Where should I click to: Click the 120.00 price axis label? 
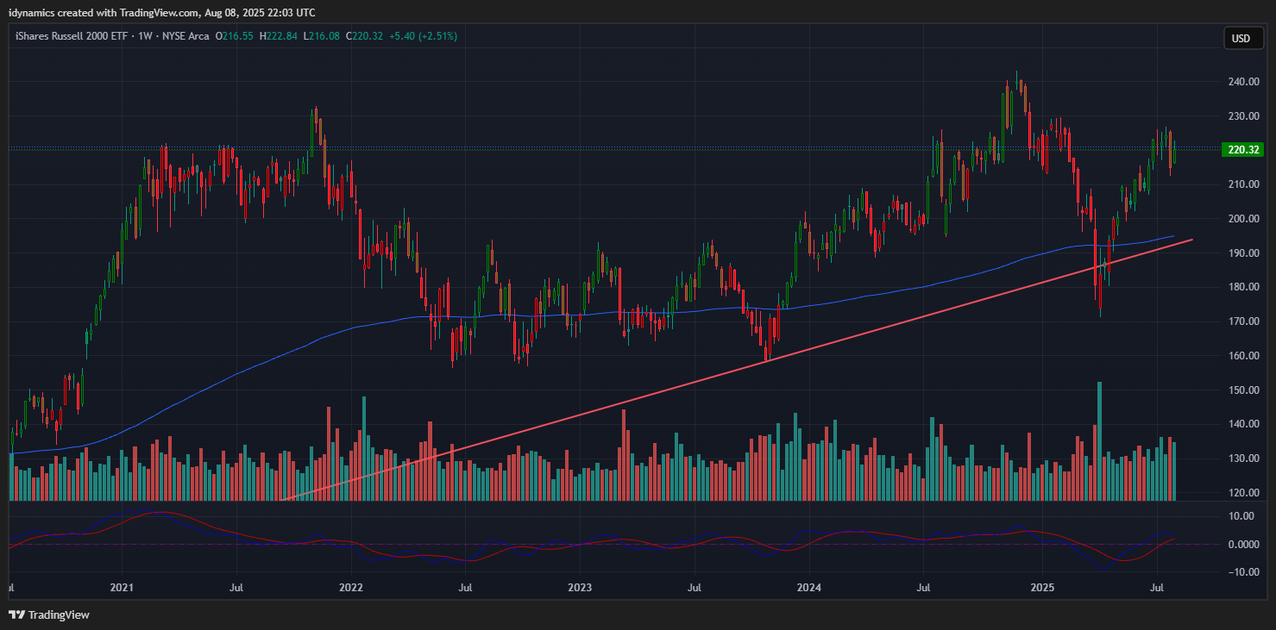click(1243, 493)
